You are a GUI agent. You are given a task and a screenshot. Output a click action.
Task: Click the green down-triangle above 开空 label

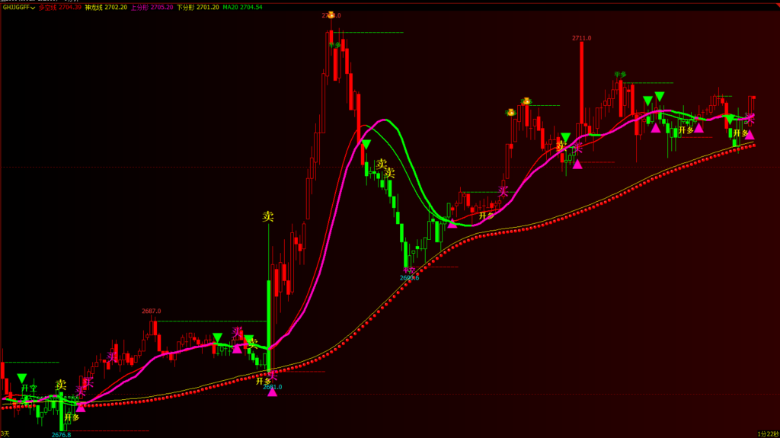pos(22,378)
